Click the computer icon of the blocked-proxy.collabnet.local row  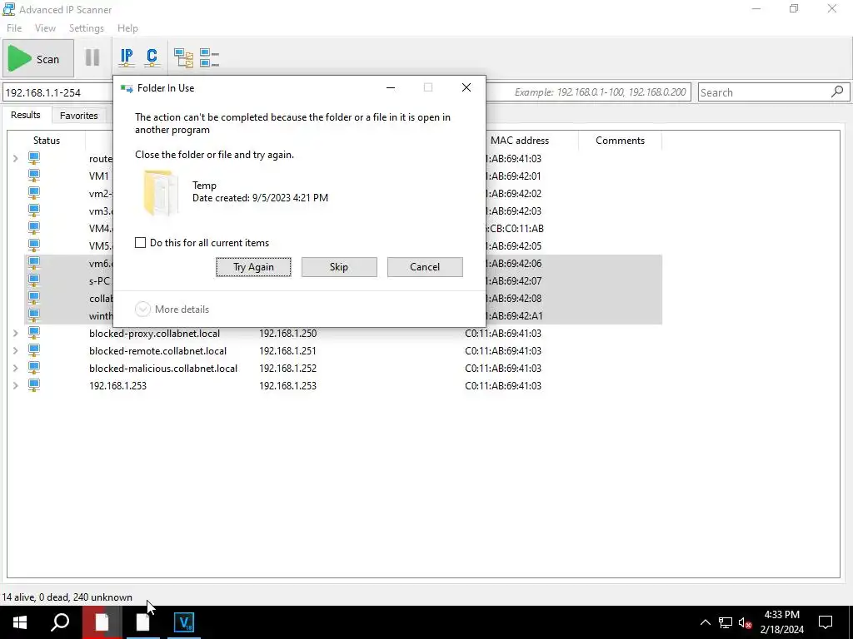pyautogui.click(x=33, y=333)
